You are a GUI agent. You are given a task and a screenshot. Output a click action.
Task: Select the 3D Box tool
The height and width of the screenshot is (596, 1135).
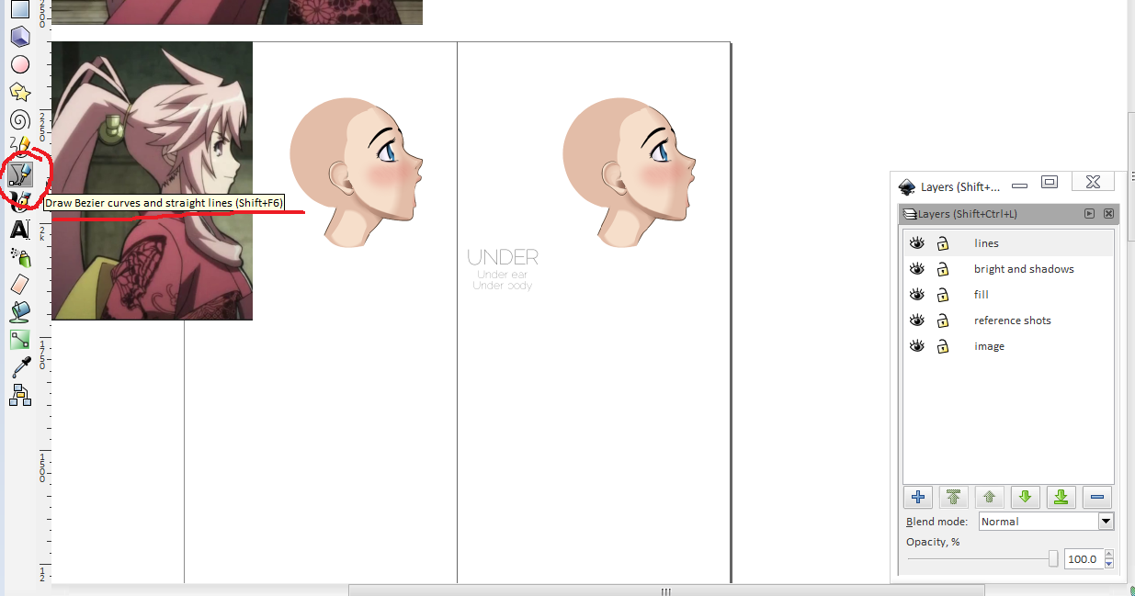click(x=20, y=37)
